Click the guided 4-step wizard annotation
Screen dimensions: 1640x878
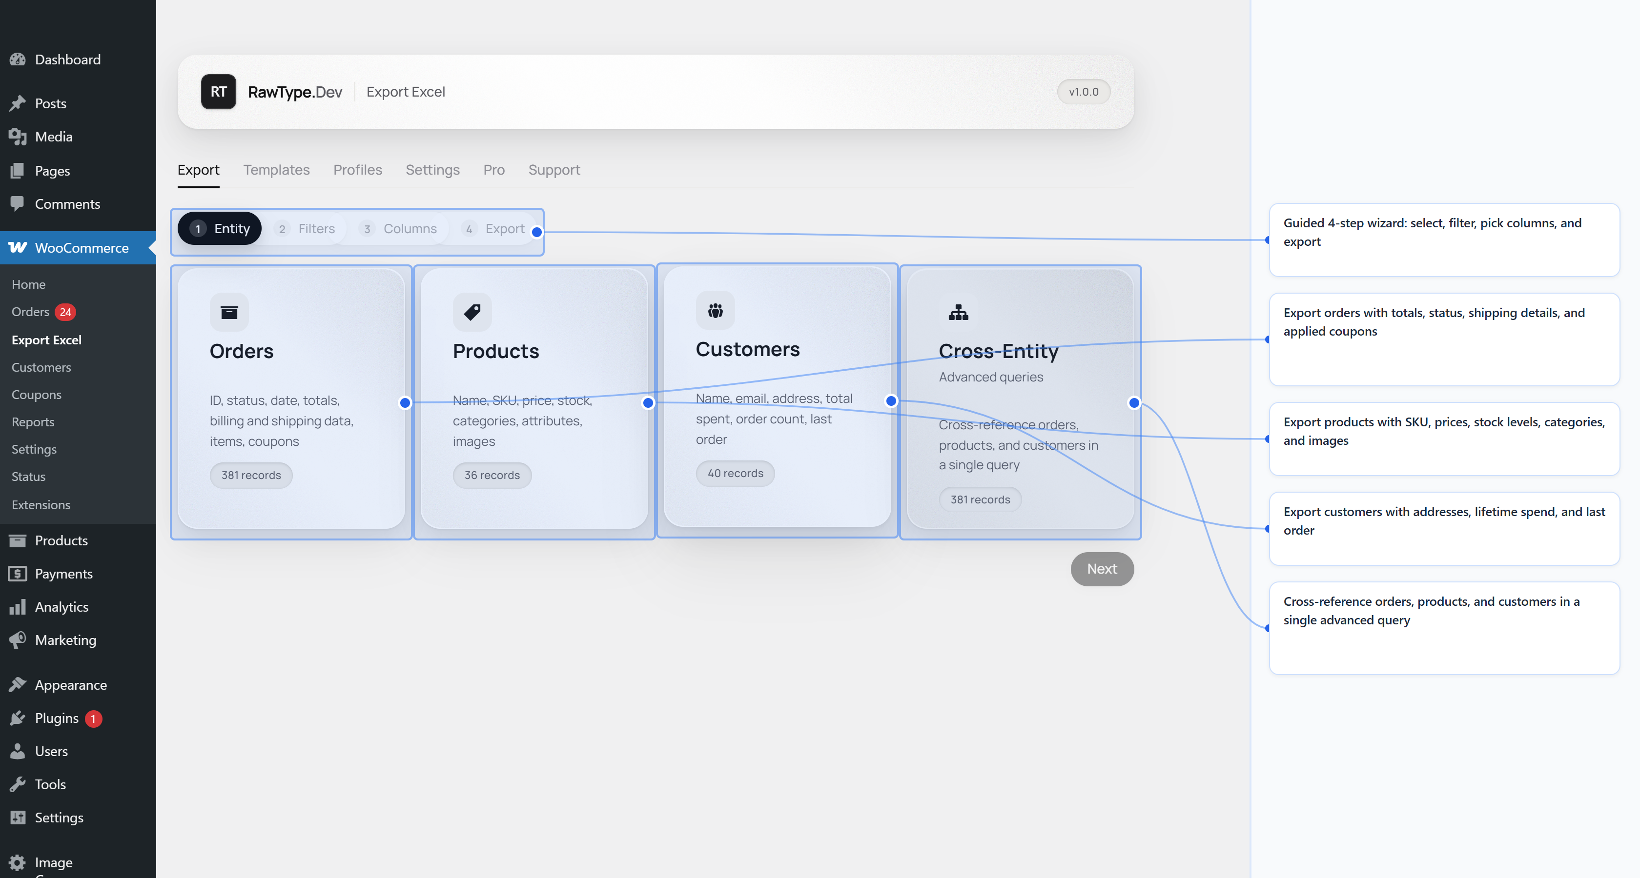coord(1444,240)
